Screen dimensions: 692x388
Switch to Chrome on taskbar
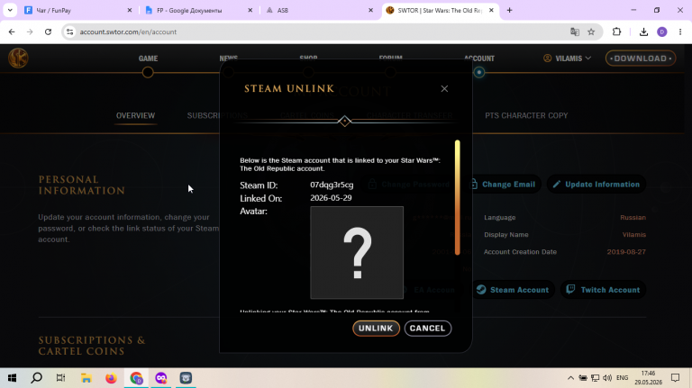pyautogui.click(x=136, y=378)
